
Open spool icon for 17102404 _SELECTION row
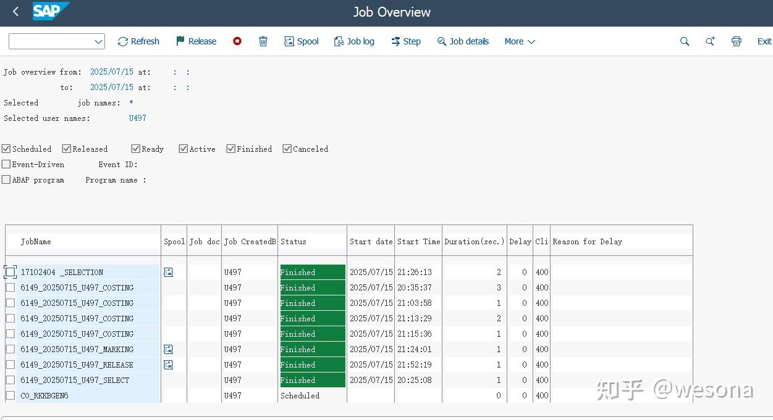[x=168, y=272]
